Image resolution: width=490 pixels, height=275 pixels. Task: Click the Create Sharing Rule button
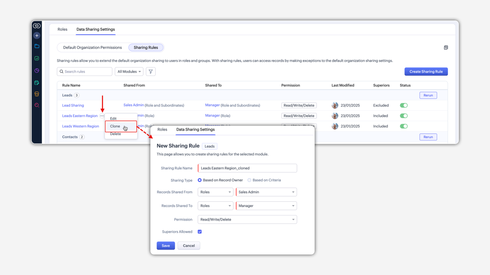coord(426,72)
